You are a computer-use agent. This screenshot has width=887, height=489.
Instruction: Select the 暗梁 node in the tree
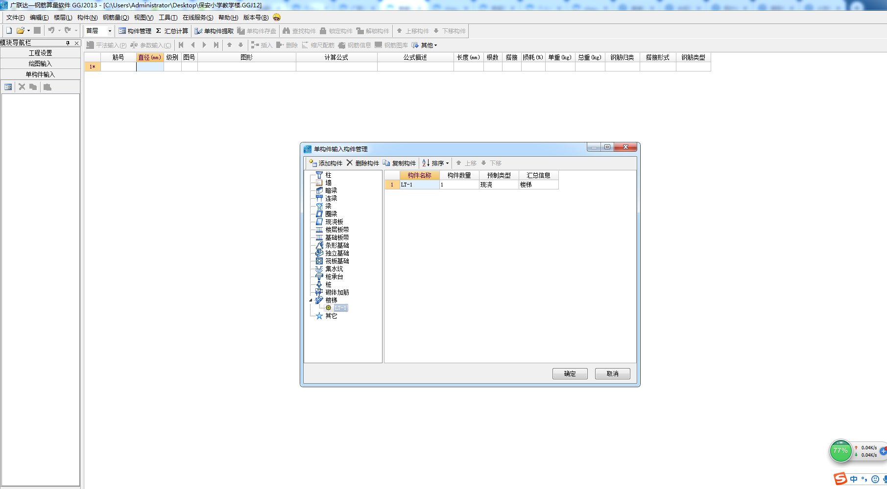pos(331,190)
